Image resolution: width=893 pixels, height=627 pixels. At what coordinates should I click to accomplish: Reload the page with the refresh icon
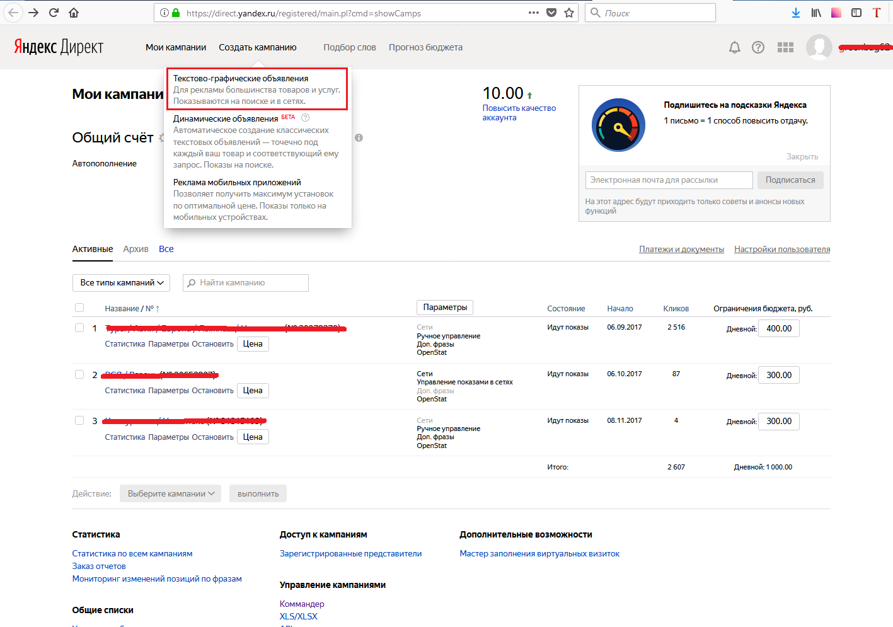pos(54,13)
